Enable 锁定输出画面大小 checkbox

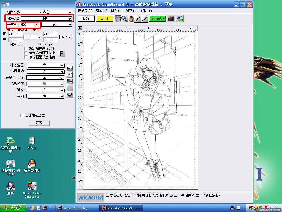[x=26, y=53]
